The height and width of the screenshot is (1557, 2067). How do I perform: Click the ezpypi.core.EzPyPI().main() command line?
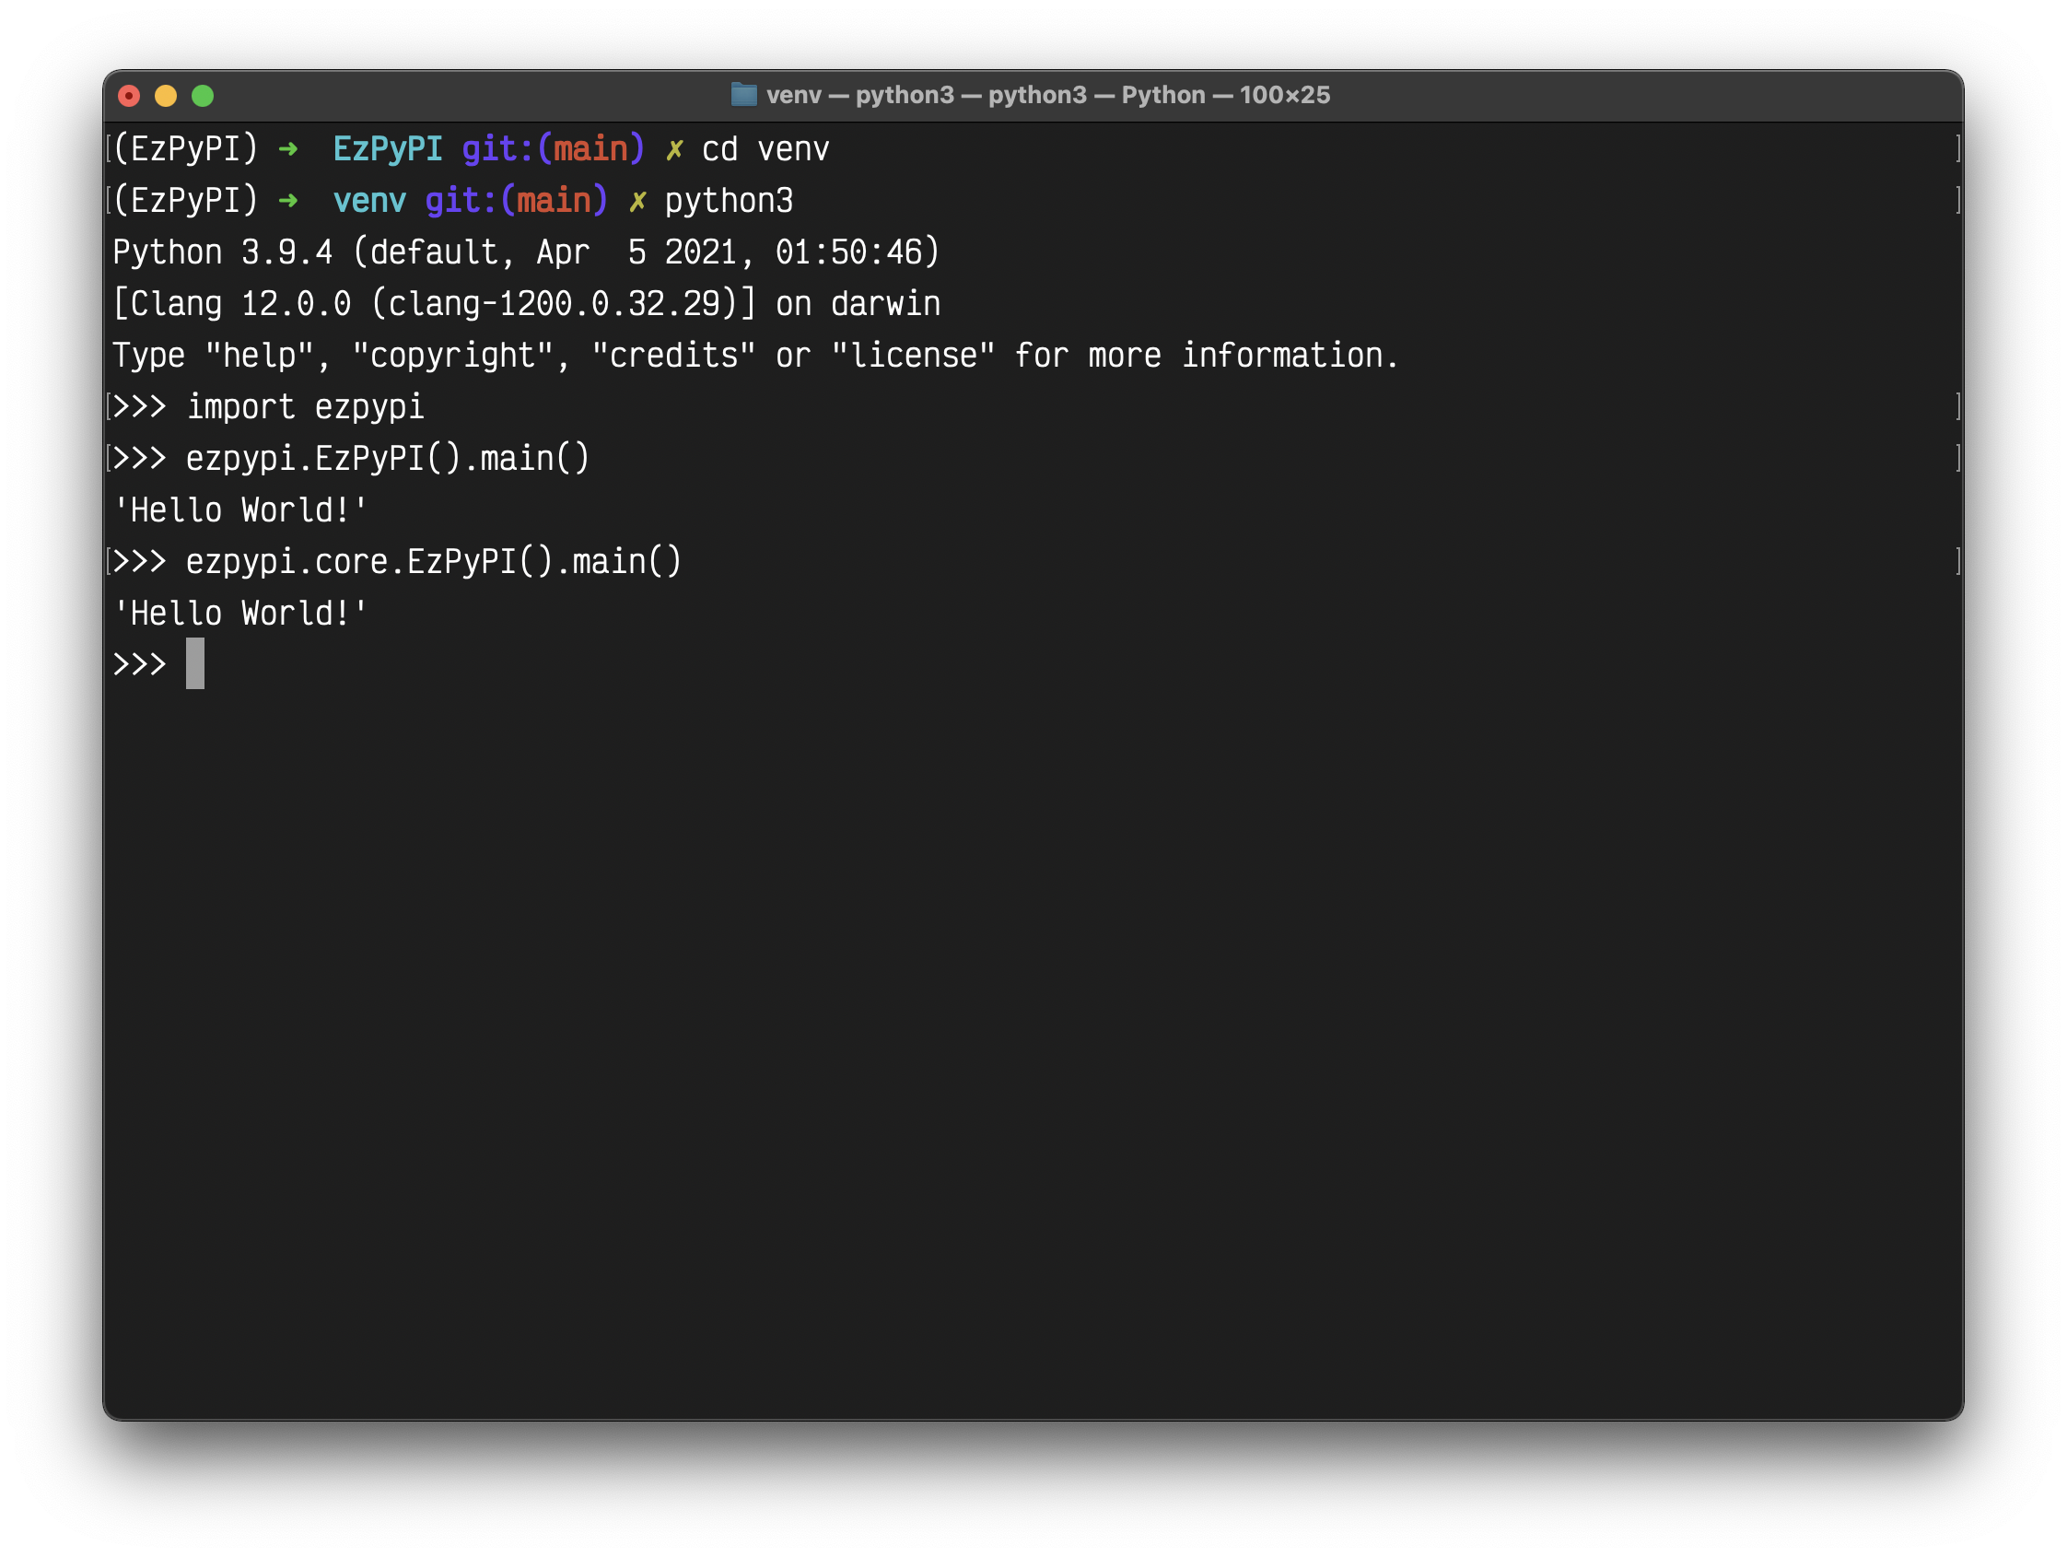pos(434,562)
